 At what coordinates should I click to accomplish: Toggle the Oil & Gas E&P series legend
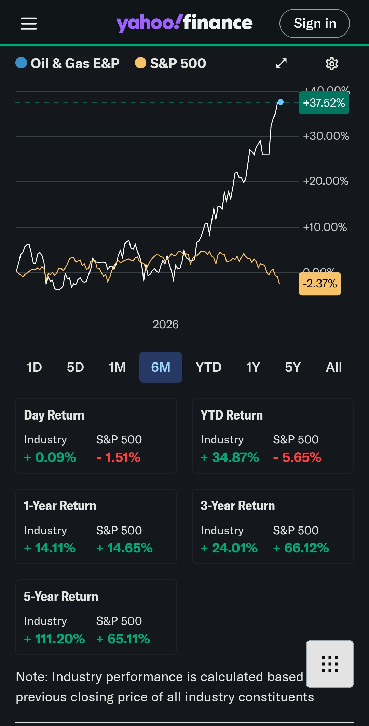pyautogui.click(x=68, y=64)
